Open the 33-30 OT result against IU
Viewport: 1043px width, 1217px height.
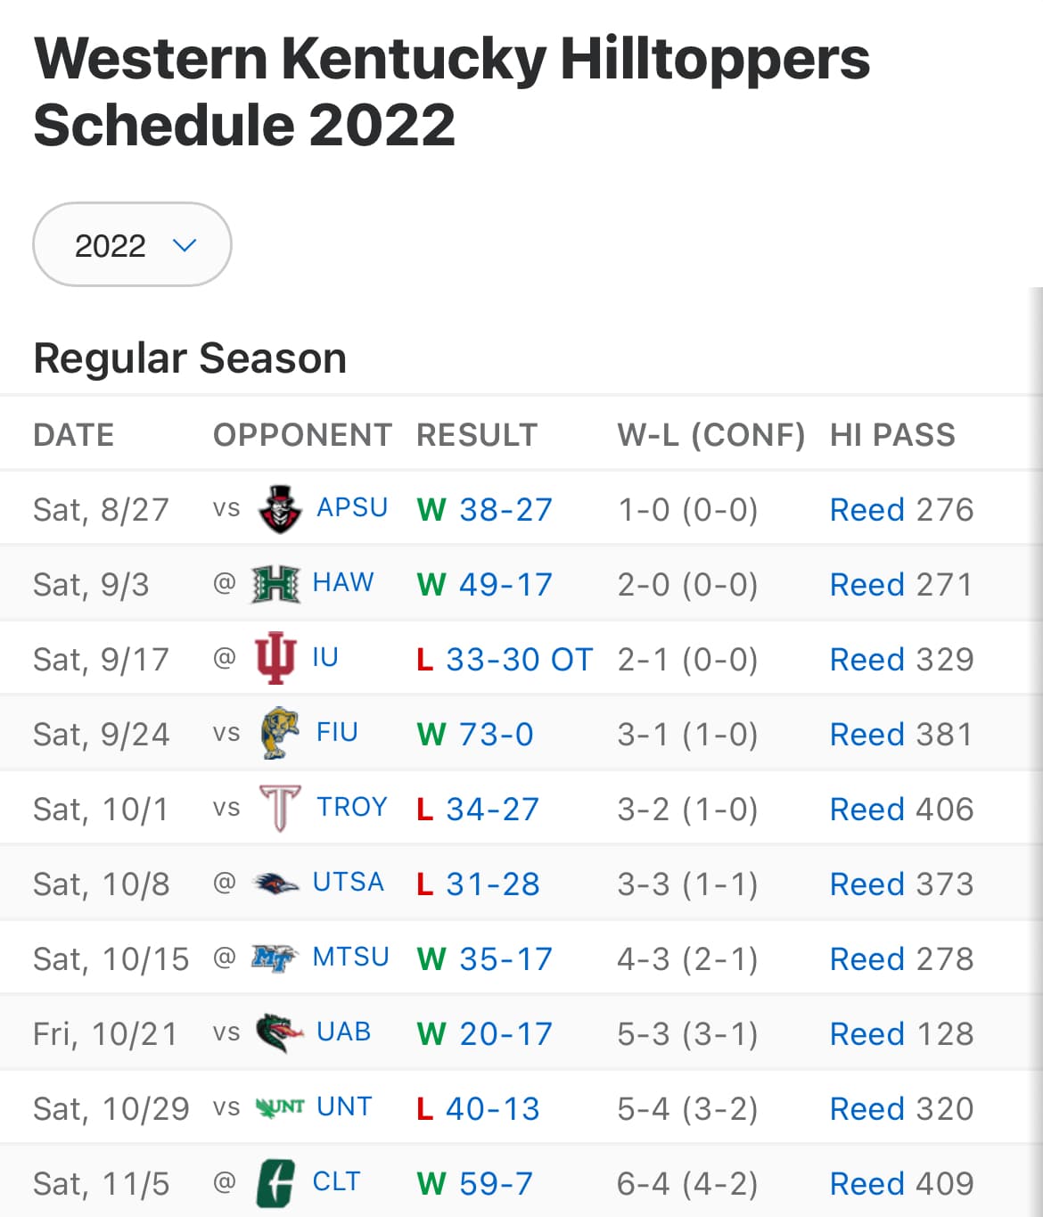pos(519,660)
